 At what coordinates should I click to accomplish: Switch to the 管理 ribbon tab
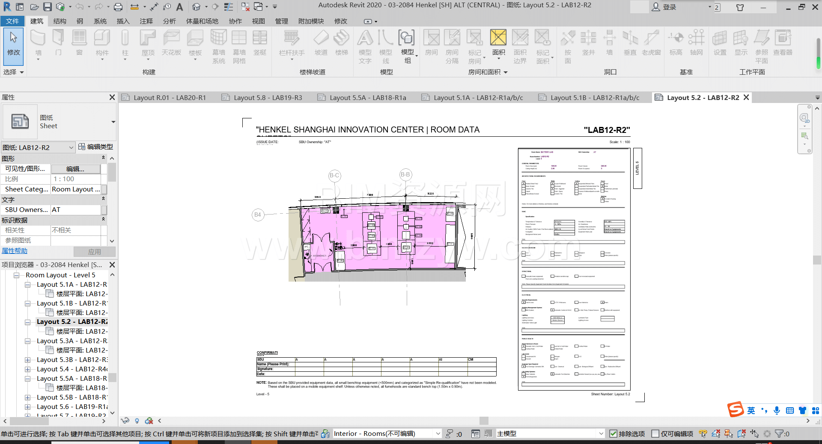pos(281,21)
